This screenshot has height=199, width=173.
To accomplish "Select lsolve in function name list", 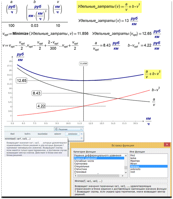I will coord(133,158).
